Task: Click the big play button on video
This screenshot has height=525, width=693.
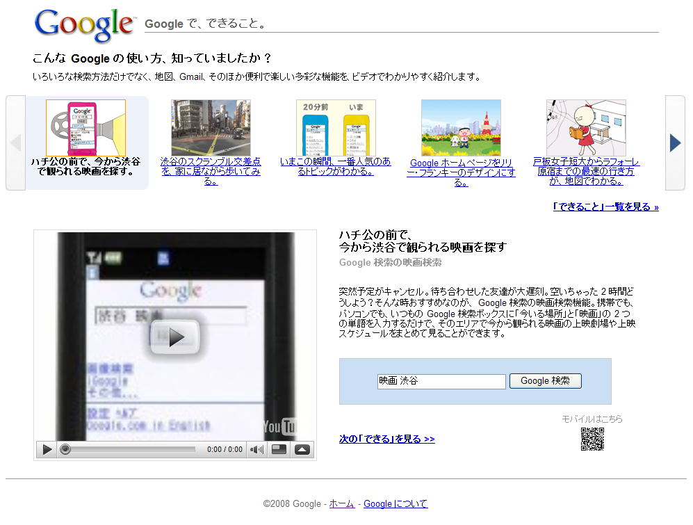Action: [x=175, y=337]
